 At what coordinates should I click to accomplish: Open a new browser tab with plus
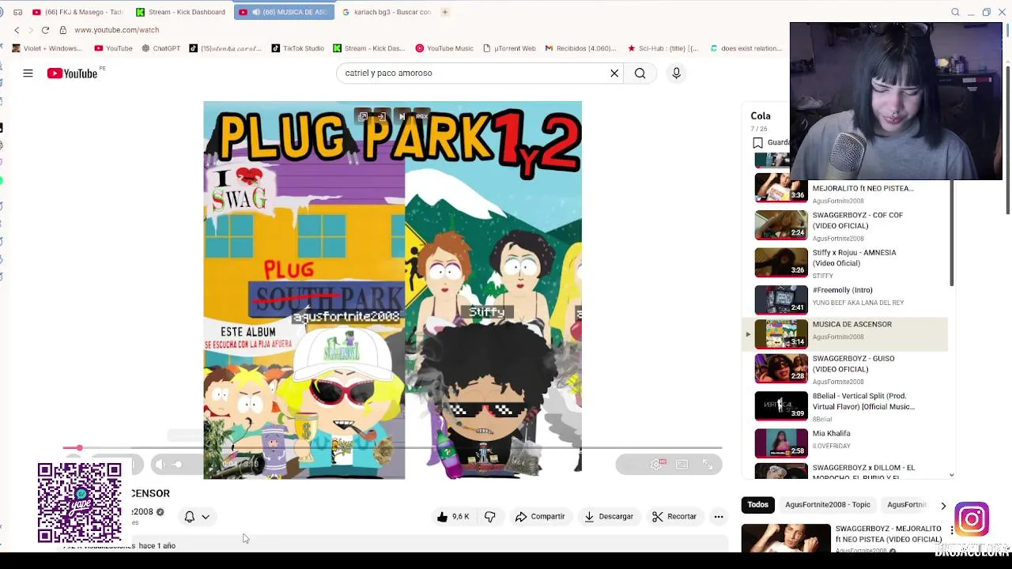[x=445, y=12]
